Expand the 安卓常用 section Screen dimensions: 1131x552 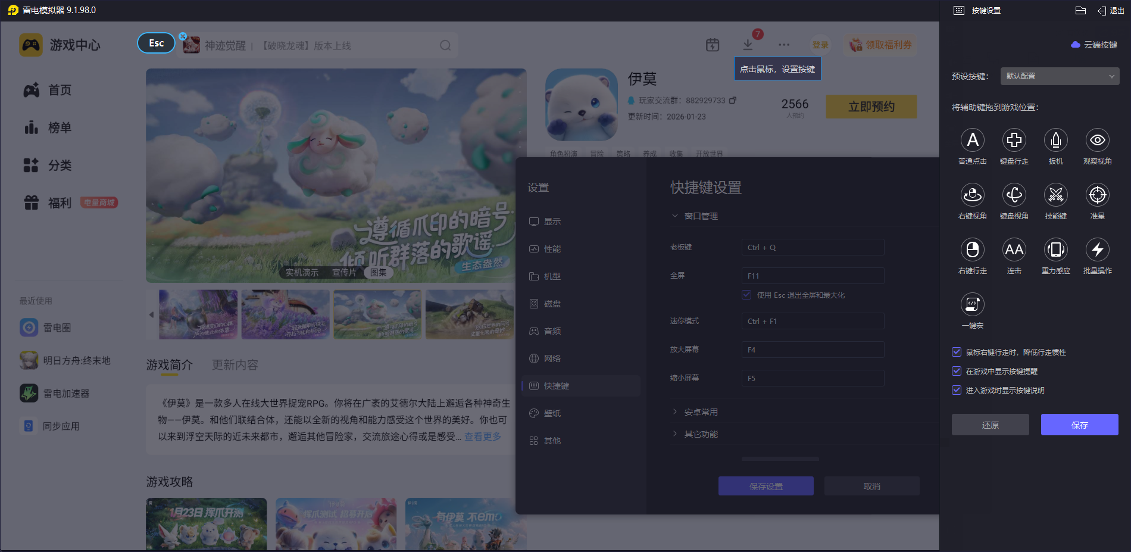click(701, 412)
